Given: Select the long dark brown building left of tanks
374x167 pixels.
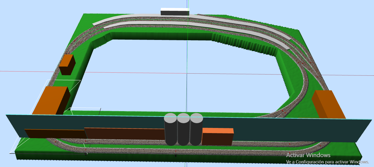Looking at the screenshot, I should click(124, 134).
